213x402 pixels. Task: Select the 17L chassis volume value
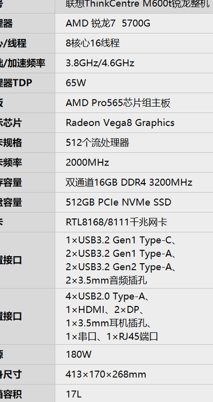click(x=73, y=395)
